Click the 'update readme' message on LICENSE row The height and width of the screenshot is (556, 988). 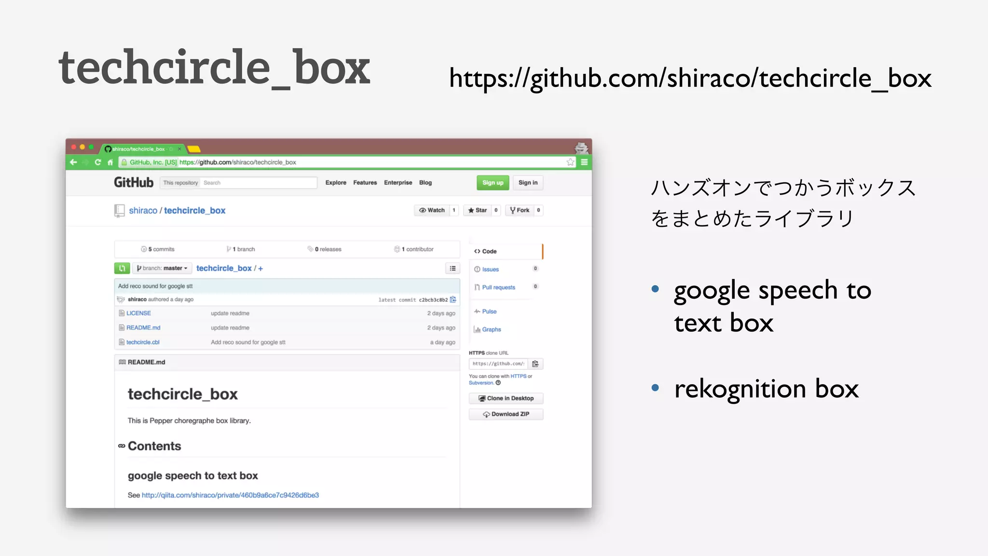(x=230, y=313)
